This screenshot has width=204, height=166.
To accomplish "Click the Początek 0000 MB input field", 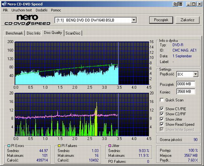I will tap(186, 84).
